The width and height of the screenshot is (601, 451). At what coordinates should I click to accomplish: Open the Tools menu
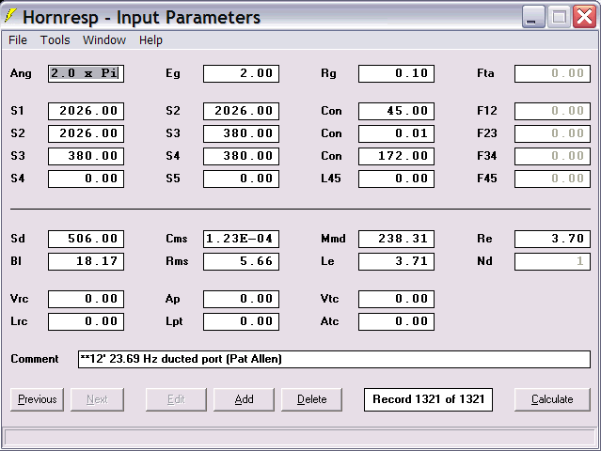(x=55, y=40)
